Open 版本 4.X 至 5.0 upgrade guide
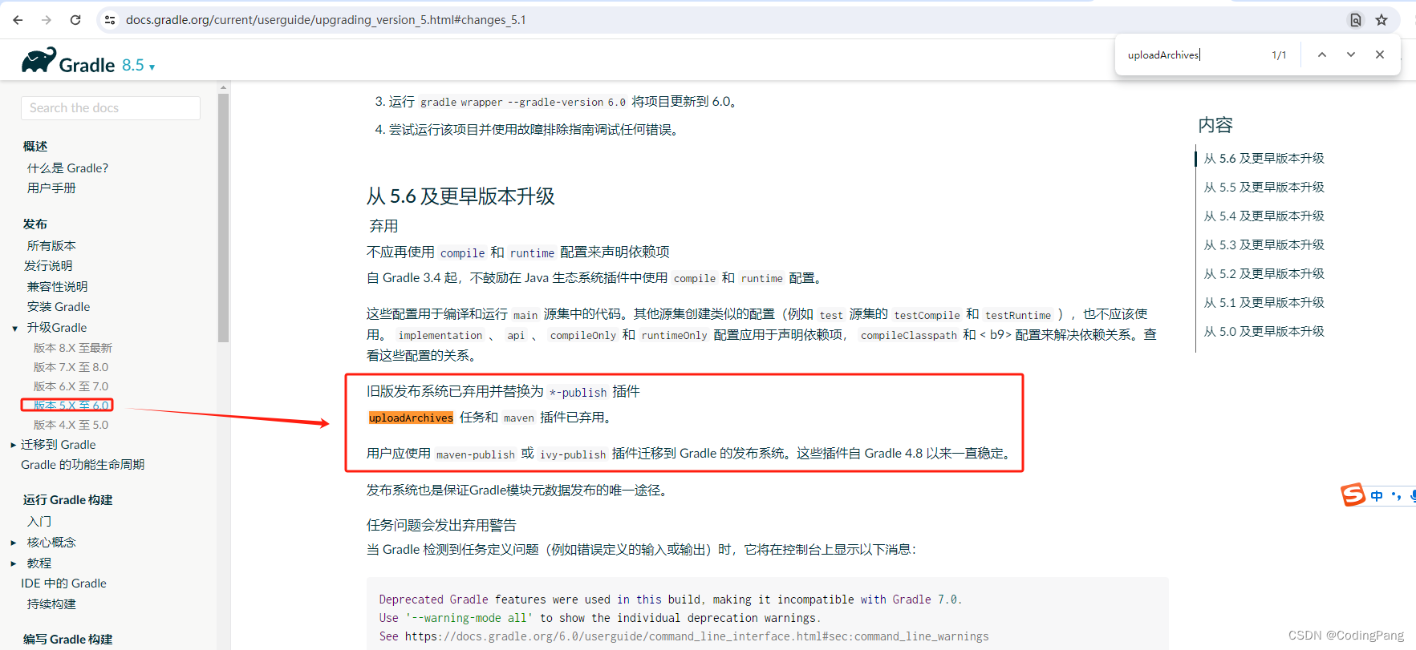 point(71,425)
